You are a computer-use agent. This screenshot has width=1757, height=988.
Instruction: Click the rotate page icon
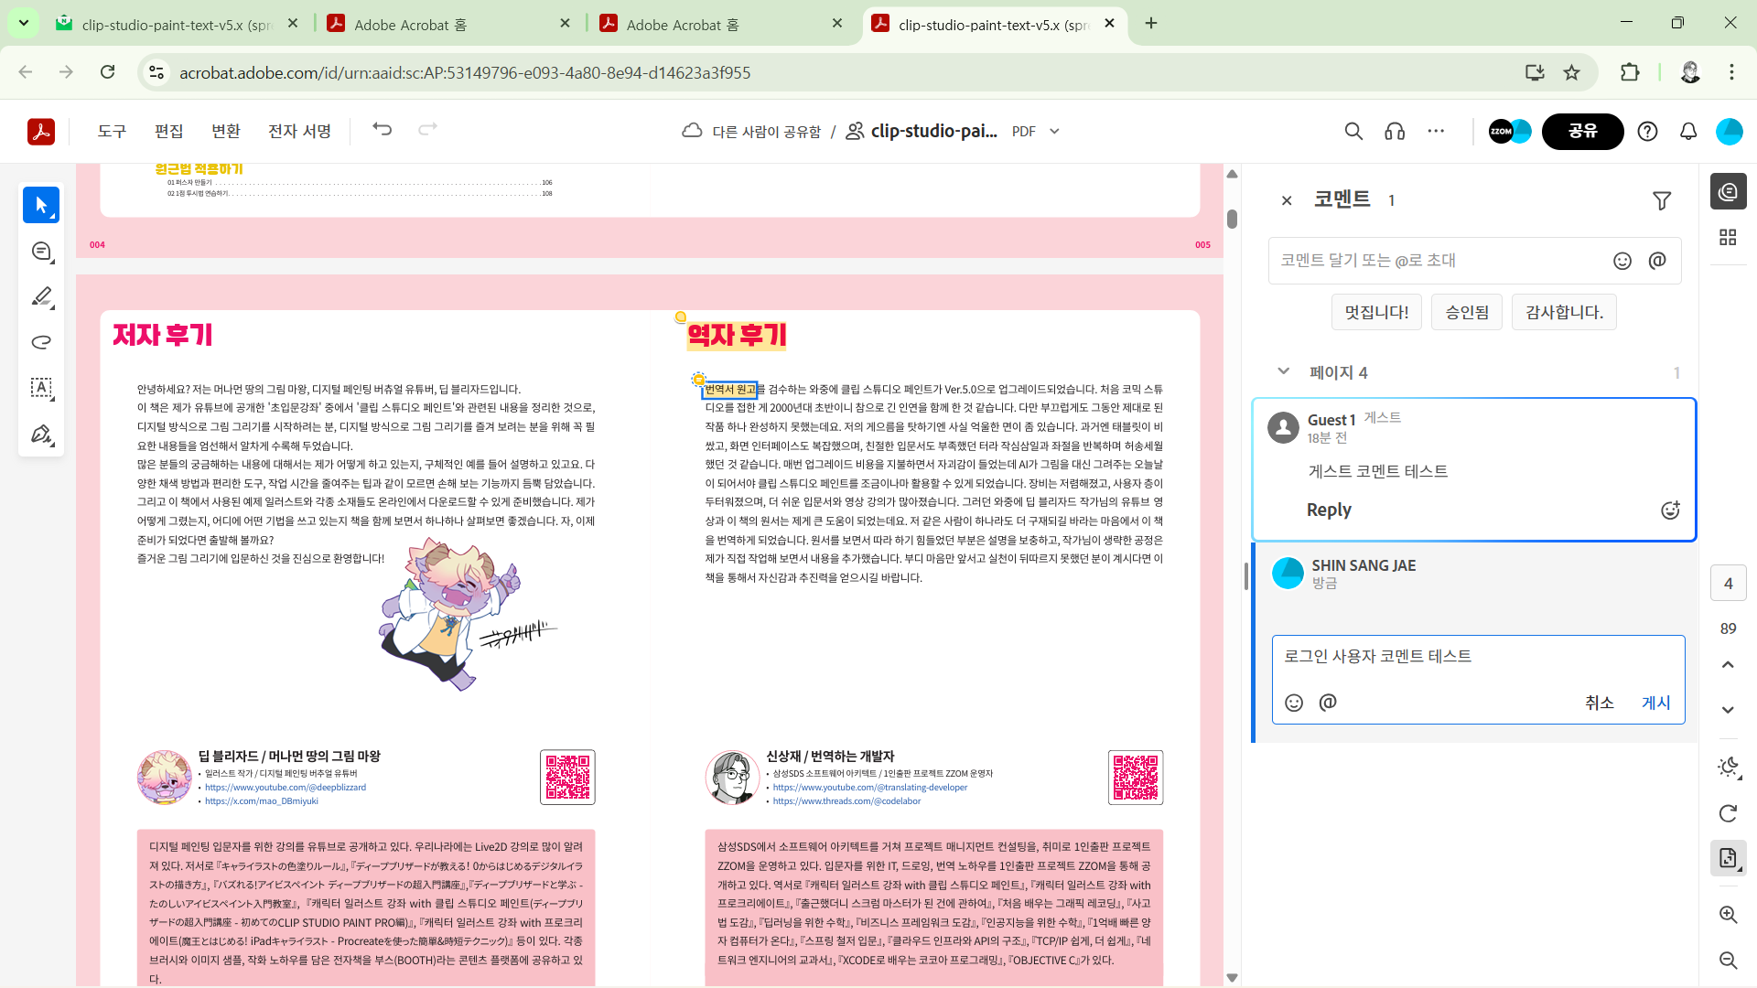pos(1728,813)
